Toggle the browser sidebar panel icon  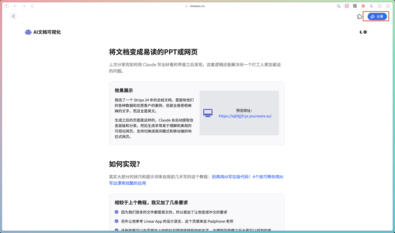click(x=7, y=6)
